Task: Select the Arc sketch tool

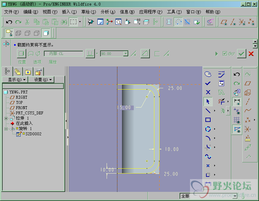Action: point(208,138)
